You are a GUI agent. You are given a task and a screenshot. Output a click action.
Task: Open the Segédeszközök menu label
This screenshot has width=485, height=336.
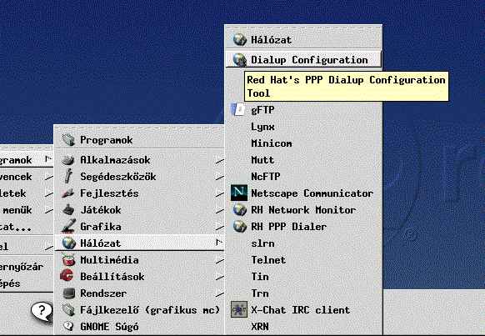point(118,177)
